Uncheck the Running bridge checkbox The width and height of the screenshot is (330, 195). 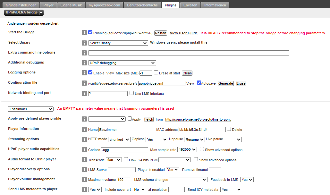[x=90, y=32]
